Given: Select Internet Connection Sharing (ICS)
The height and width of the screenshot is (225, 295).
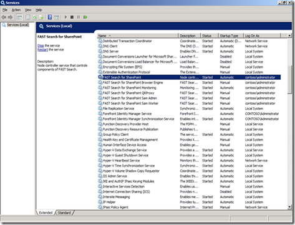Looking at the screenshot, I should pos(189,191).
